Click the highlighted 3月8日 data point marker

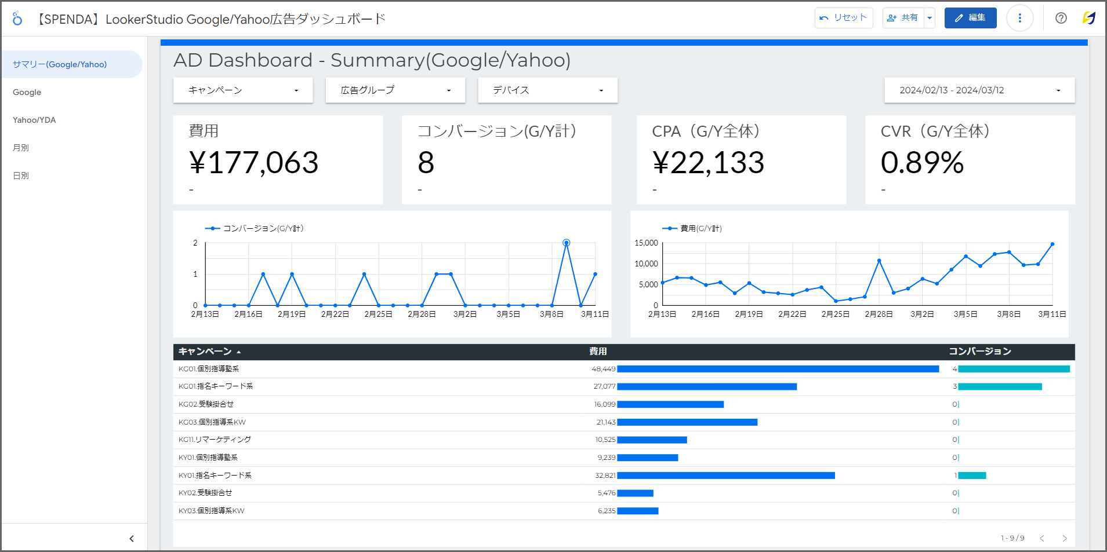coord(566,242)
